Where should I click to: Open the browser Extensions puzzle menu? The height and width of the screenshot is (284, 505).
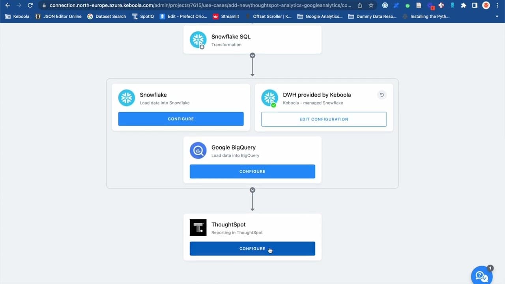click(x=464, y=6)
